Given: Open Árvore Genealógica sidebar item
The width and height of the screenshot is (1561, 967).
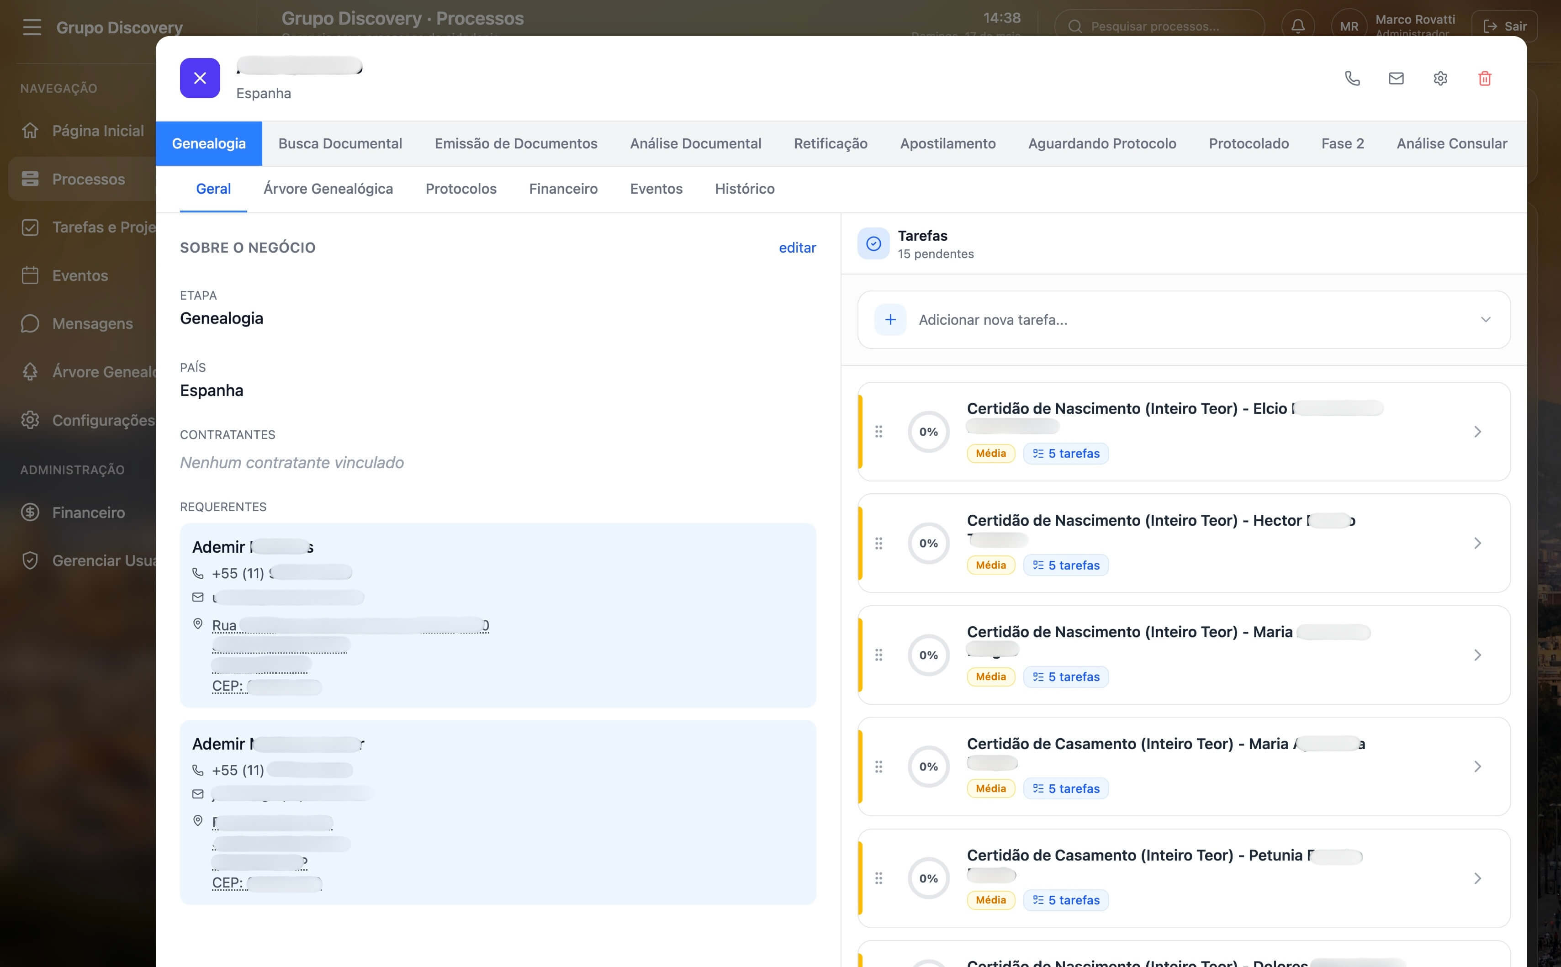Looking at the screenshot, I should click(x=83, y=371).
